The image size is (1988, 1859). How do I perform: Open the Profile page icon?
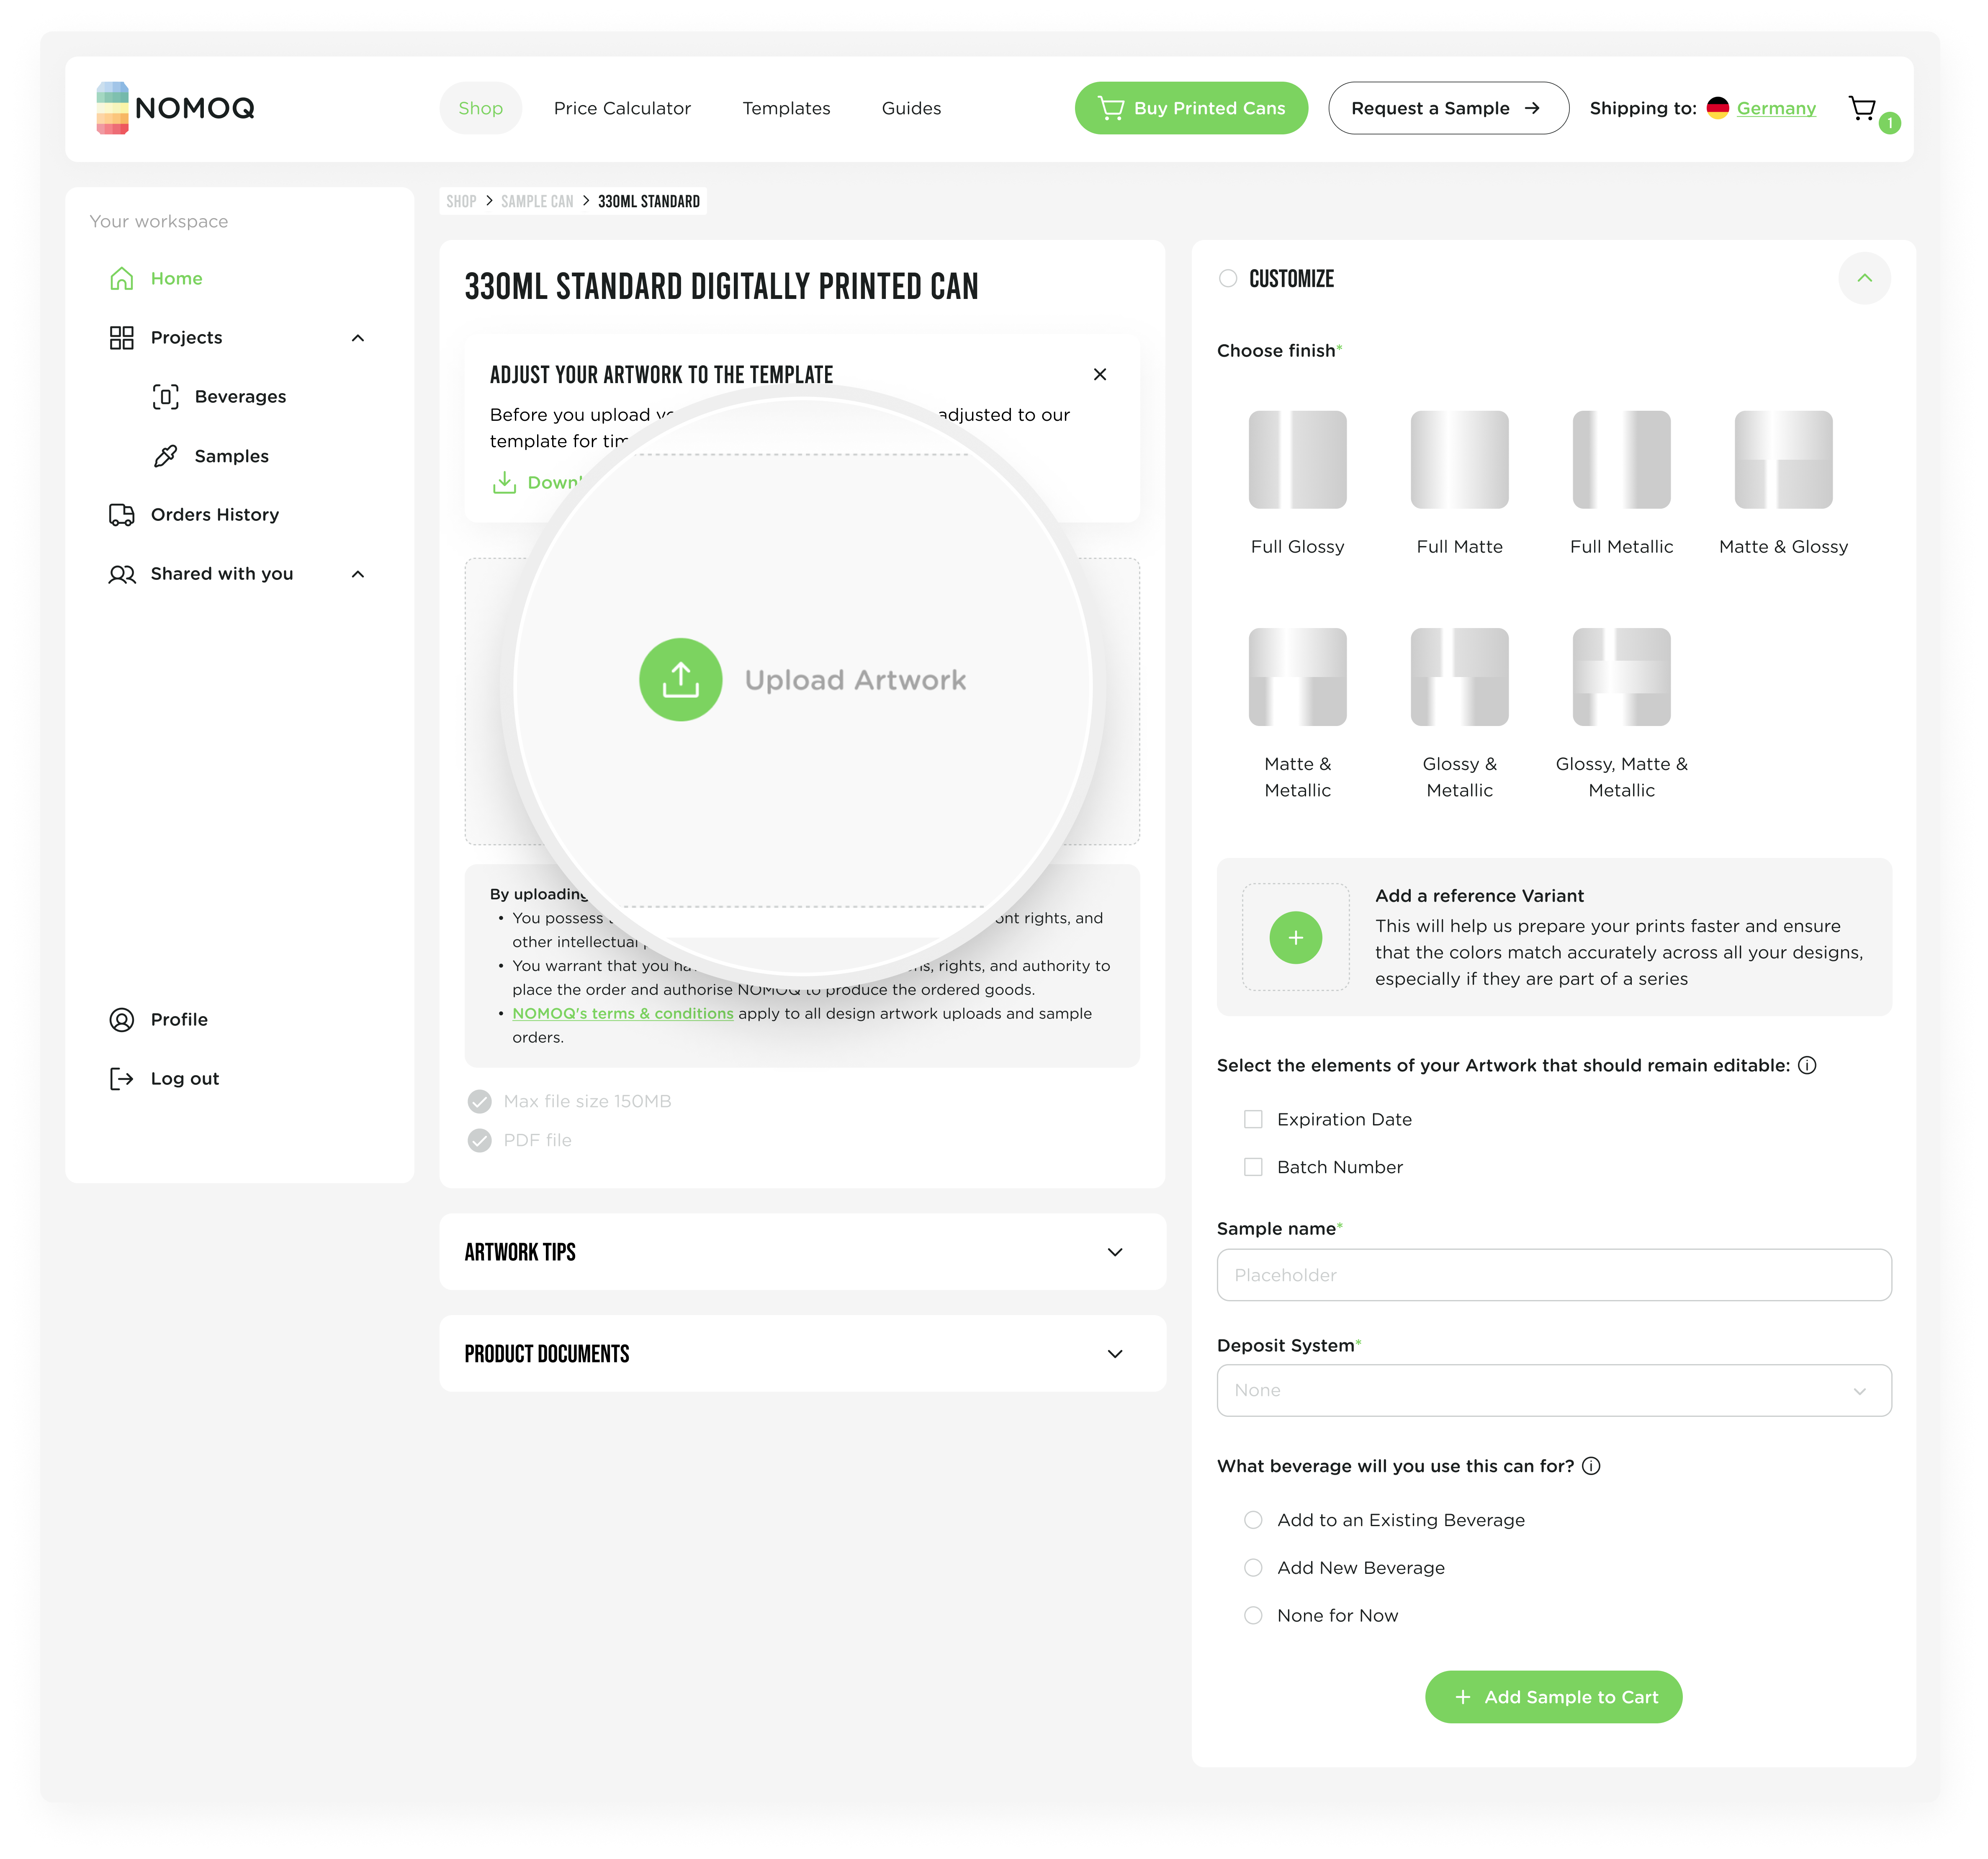point(121,1019)
